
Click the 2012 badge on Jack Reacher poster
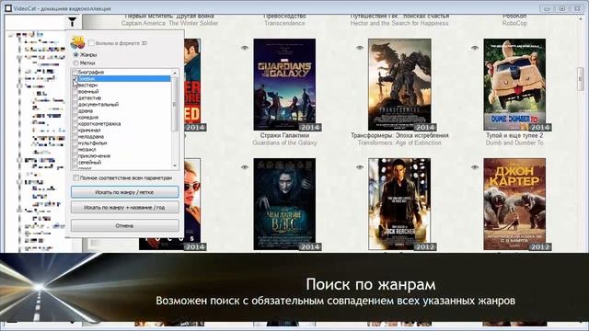coord(425,246)
